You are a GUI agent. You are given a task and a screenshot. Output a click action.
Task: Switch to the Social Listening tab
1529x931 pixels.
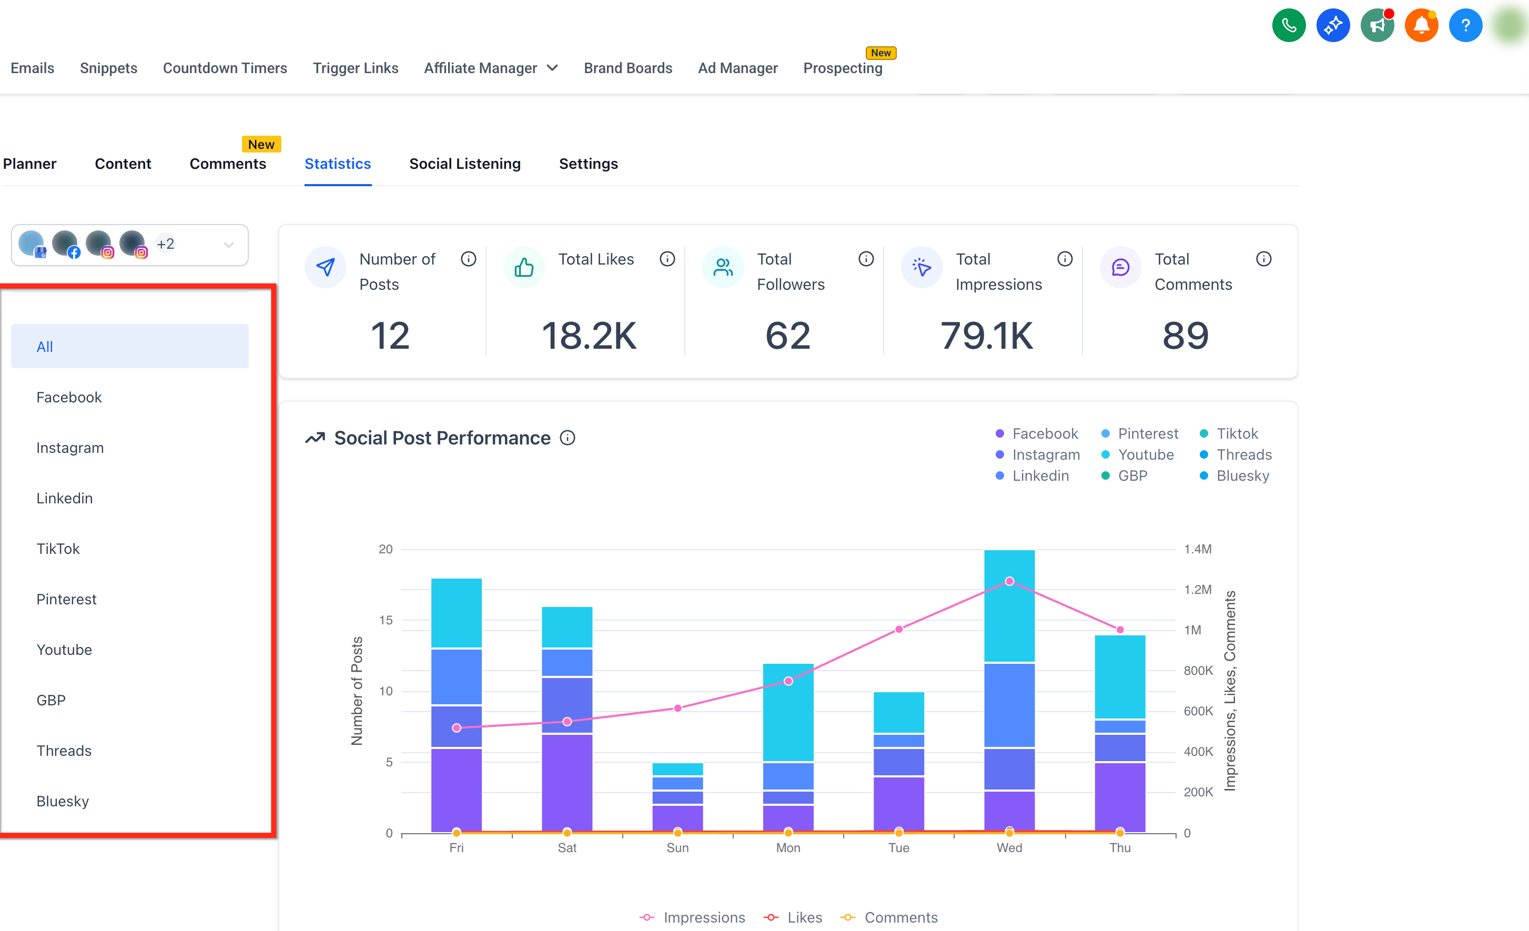click(x=465, y=164)
